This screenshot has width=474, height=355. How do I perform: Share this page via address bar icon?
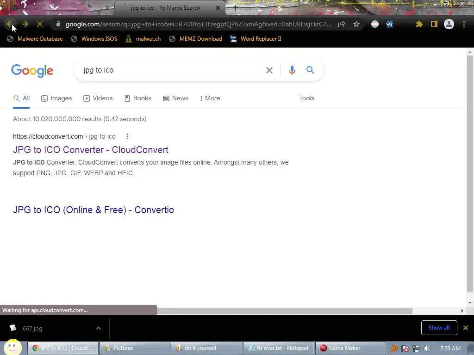[x=342, y=24]
